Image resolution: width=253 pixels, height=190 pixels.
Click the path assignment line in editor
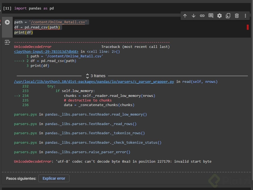point(51,22)
